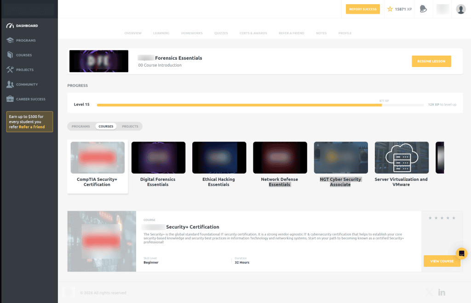Follow the Refer a friend link
471x303 pixels.
click(32, 127)
